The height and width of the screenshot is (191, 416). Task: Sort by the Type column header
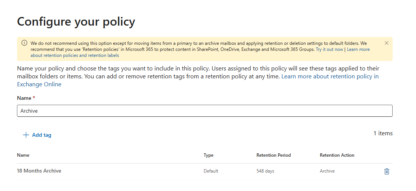[209, 155]
